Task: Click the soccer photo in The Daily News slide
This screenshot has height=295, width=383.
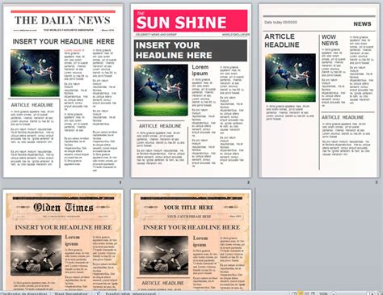Action: tap(35, 73)
